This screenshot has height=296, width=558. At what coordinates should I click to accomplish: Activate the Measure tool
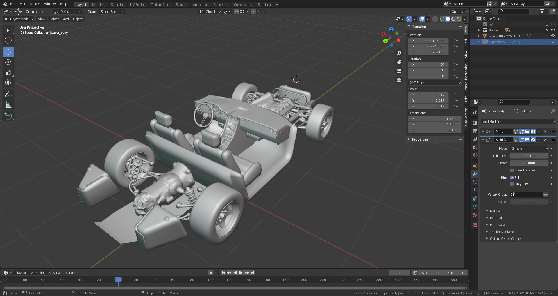pos(8,105)
